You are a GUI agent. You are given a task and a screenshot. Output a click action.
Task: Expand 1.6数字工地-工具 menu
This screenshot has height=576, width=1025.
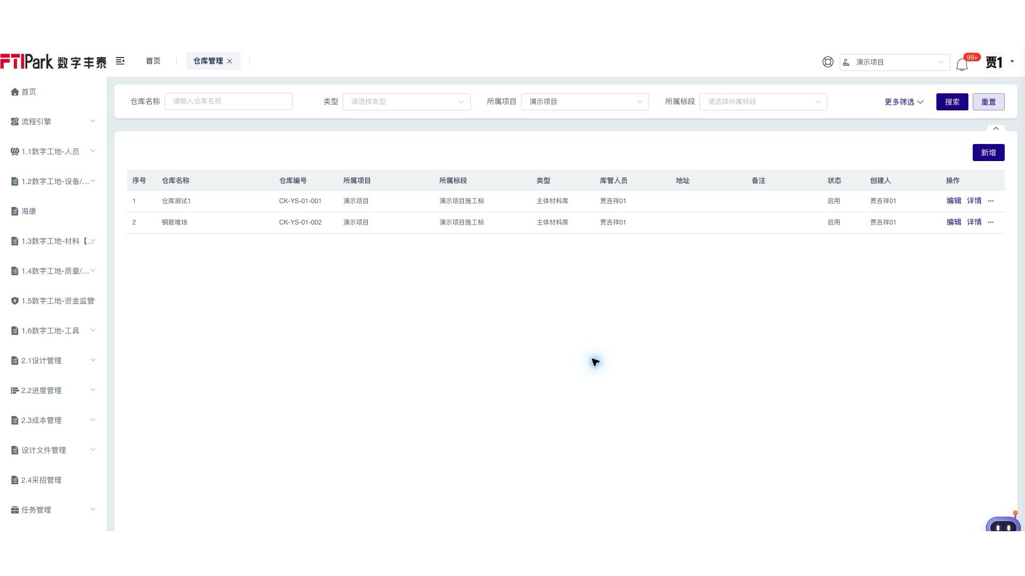pos(53,331)
